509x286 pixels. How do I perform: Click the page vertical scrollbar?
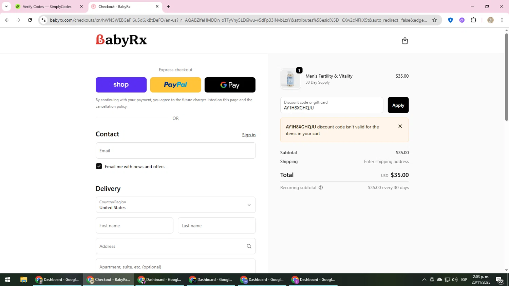(x=506, y=77)
